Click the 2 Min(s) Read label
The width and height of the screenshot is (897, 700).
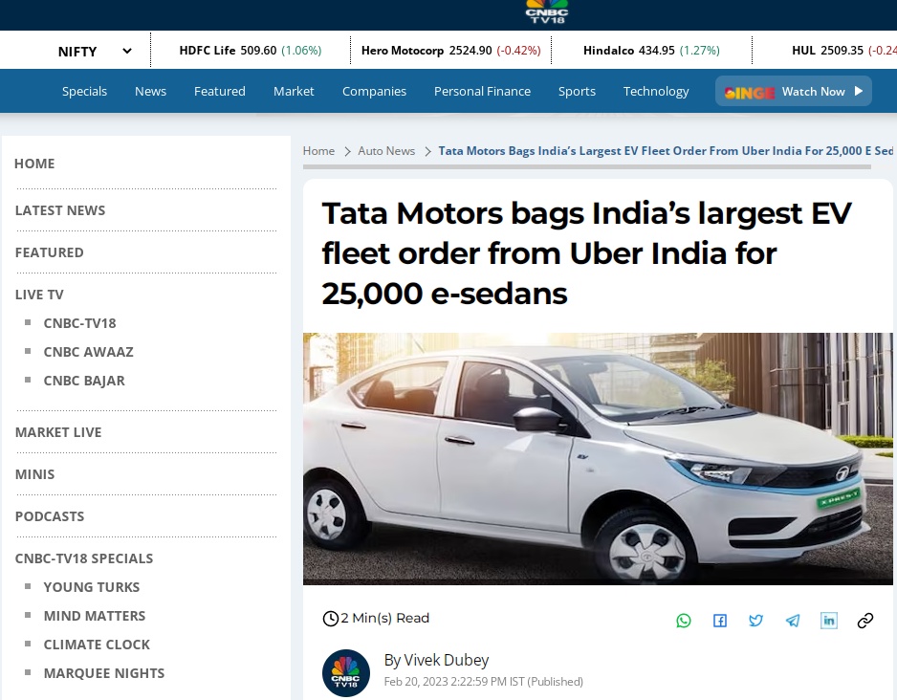click(385, 618)
